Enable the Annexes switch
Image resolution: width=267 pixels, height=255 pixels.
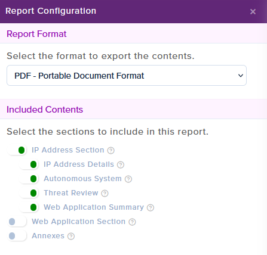click(x=17, y=236)
